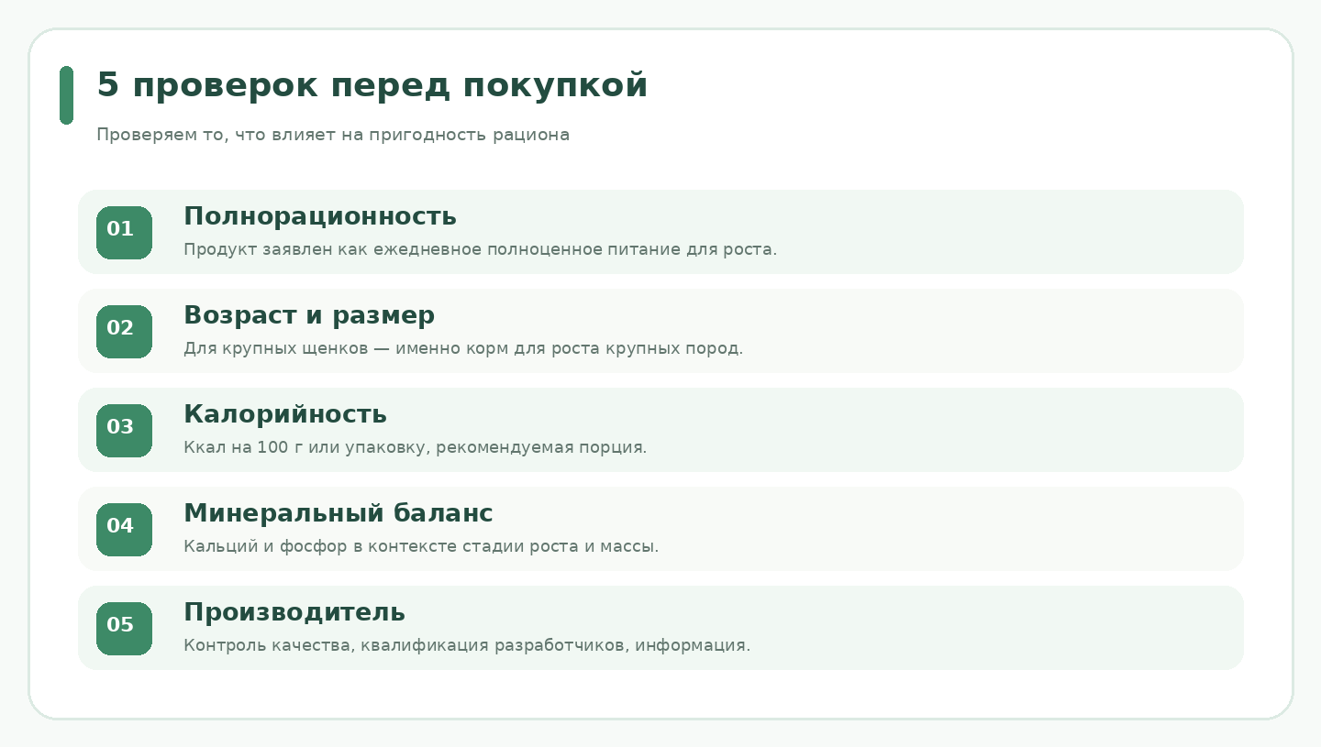
Task: Select the heading "5 проверок перед покупкой"
Action: click(372, 85)
